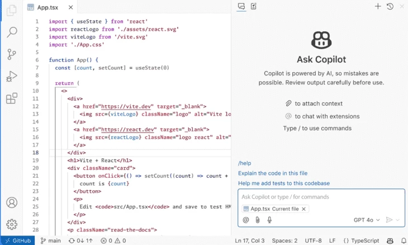Open the Manage gear icon
The image size is (408, 245).
(x=12, y=224)
